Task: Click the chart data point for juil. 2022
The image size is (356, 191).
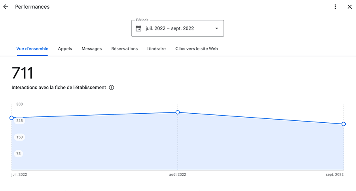Action: 11,118
